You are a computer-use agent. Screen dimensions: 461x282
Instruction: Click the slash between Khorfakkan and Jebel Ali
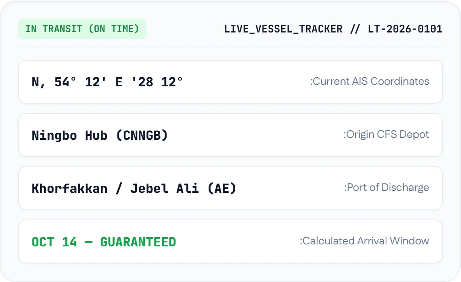tap(119, 189)
